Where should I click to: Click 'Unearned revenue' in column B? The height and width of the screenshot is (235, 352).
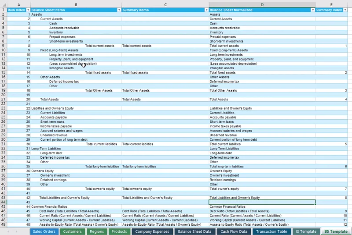coord(54,135)
